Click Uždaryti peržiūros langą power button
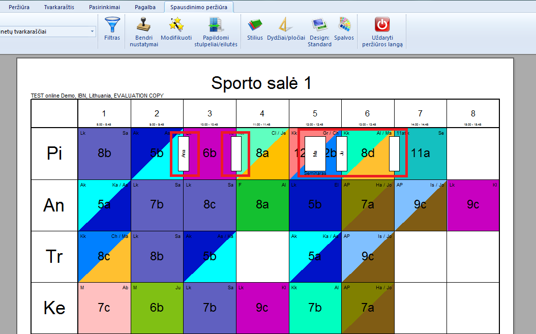This screenshot has height=334, width=536. pos(382,24)
